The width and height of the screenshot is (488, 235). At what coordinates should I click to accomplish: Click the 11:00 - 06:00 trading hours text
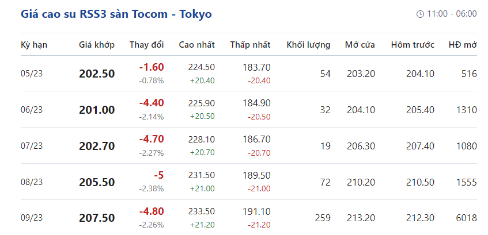coord(452,14)
